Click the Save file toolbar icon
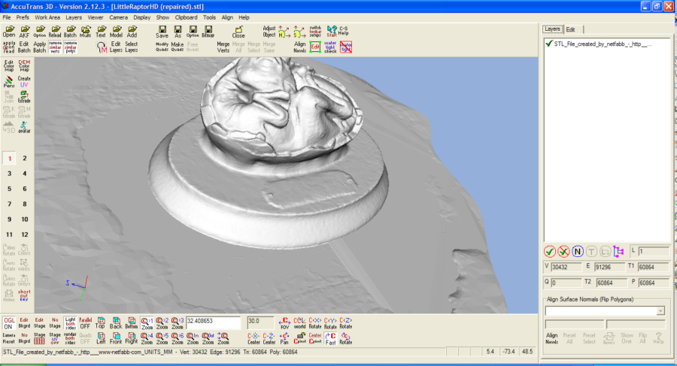 point(162,31)
